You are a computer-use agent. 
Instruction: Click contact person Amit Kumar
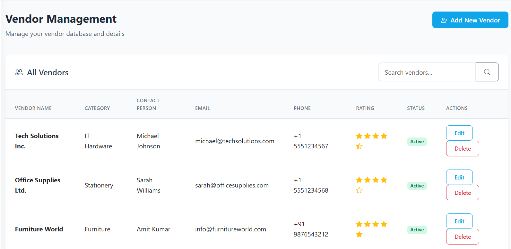click(x=153, y=229)
